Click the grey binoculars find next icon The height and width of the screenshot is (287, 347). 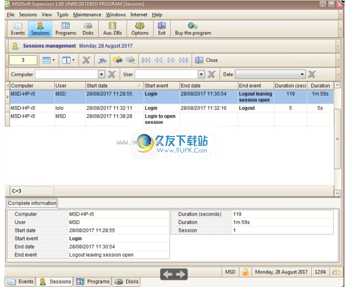130,60
